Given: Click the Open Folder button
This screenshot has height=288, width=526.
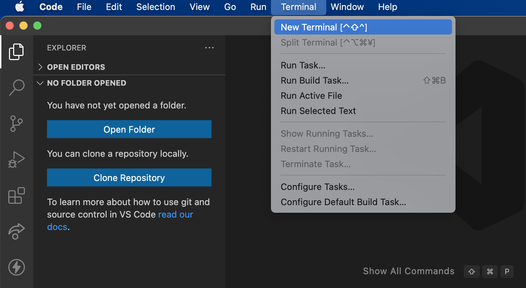Looking at the screenshot, I should tap(129, 129).
